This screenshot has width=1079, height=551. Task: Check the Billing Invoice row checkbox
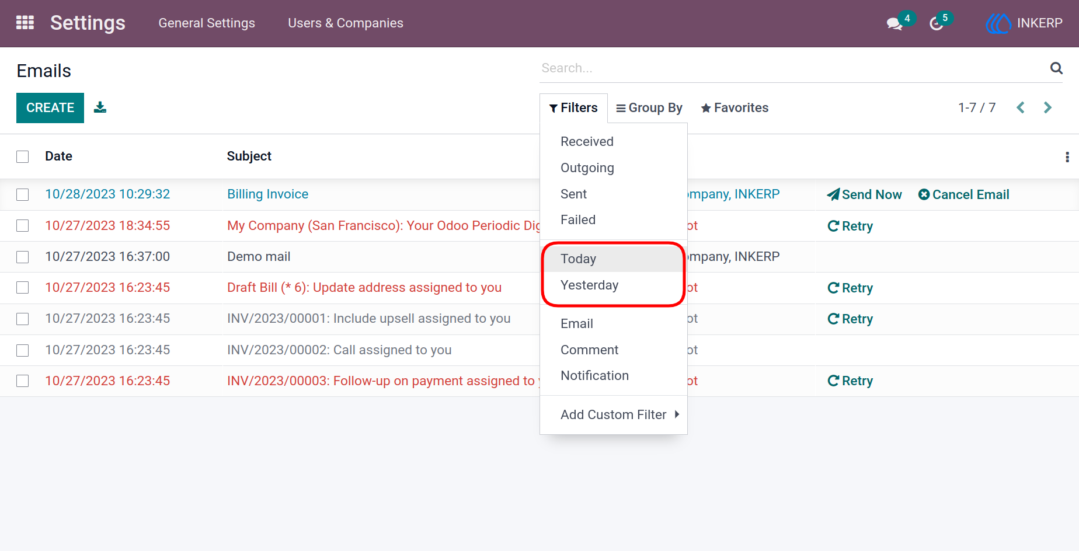point(23,194)
